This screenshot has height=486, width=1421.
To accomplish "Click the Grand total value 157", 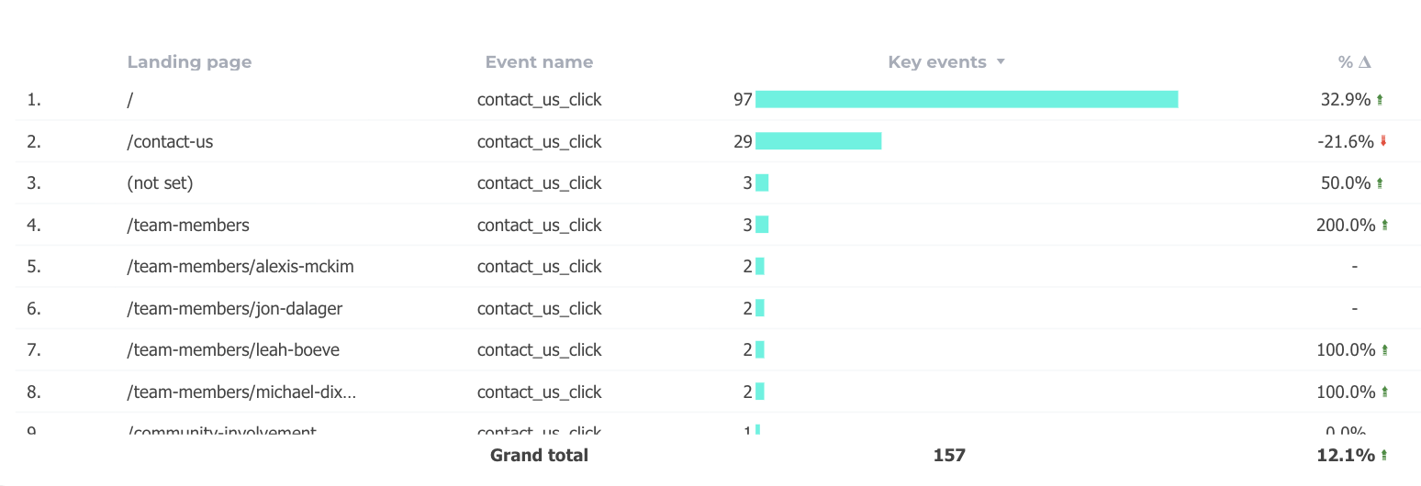I will point(949,456).
